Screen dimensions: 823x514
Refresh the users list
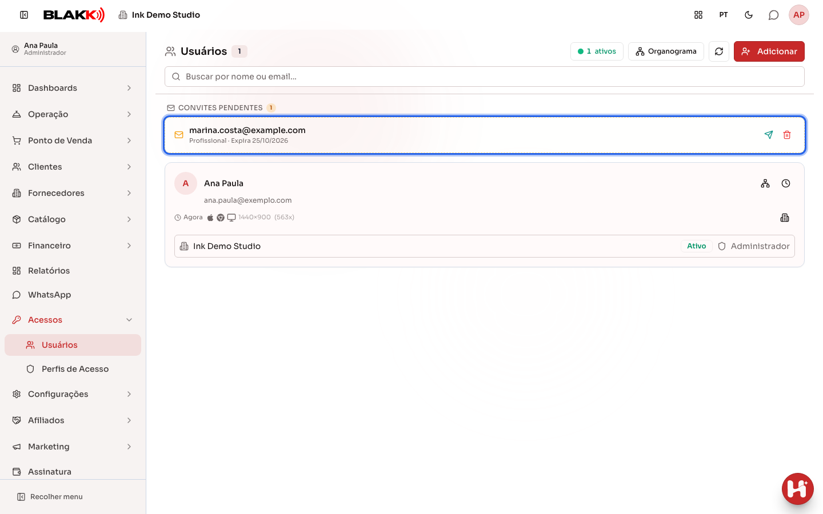click(719, 51)
